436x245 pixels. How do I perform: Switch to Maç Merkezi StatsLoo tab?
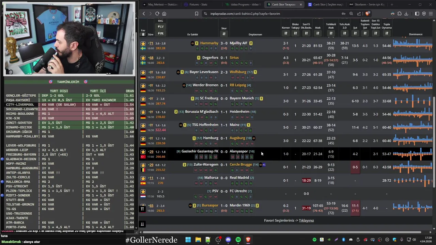click(160, 4)
